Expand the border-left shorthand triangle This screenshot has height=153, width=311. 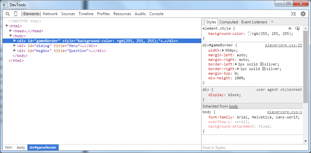(x=236, y=64)
